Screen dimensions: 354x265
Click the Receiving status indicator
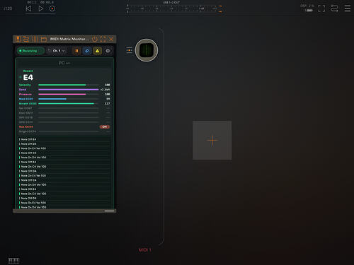click(30, 51)
